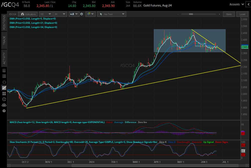
Task: Click the colored grid layout icon
Action: coord(89,14)
